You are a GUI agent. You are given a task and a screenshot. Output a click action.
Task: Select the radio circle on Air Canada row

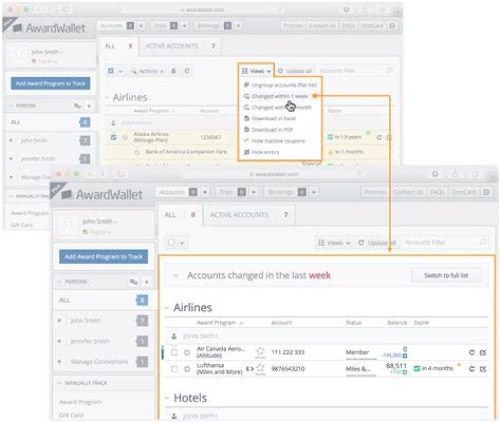coord(187,353)
